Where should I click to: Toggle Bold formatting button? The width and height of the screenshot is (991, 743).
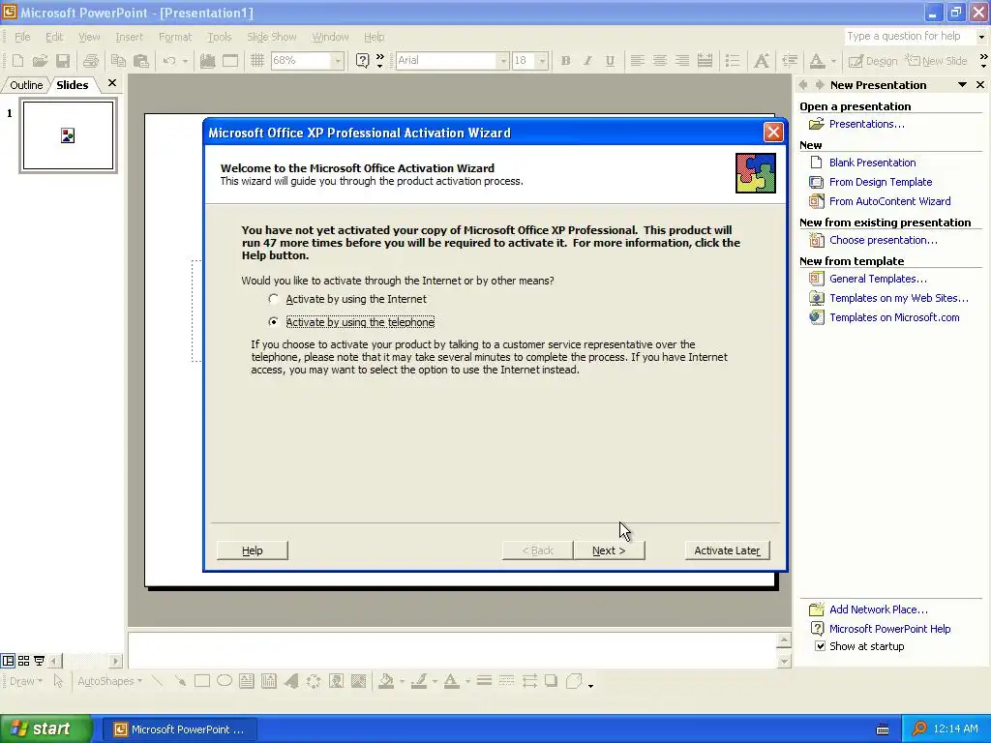[x=565, y=61]
